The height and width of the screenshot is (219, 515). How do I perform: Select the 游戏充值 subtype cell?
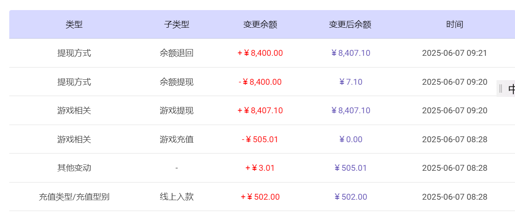(x=177, y=139)
